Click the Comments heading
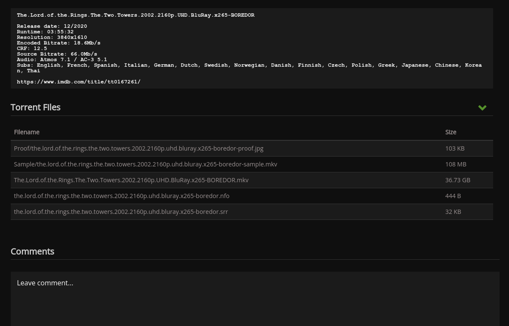The height and width of the screenshot is (326, 509). click(32, 251)
